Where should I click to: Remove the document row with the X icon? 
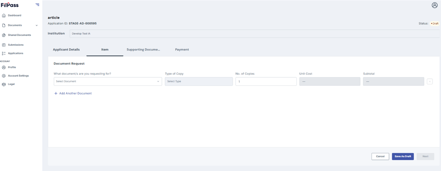click(430, 81)
